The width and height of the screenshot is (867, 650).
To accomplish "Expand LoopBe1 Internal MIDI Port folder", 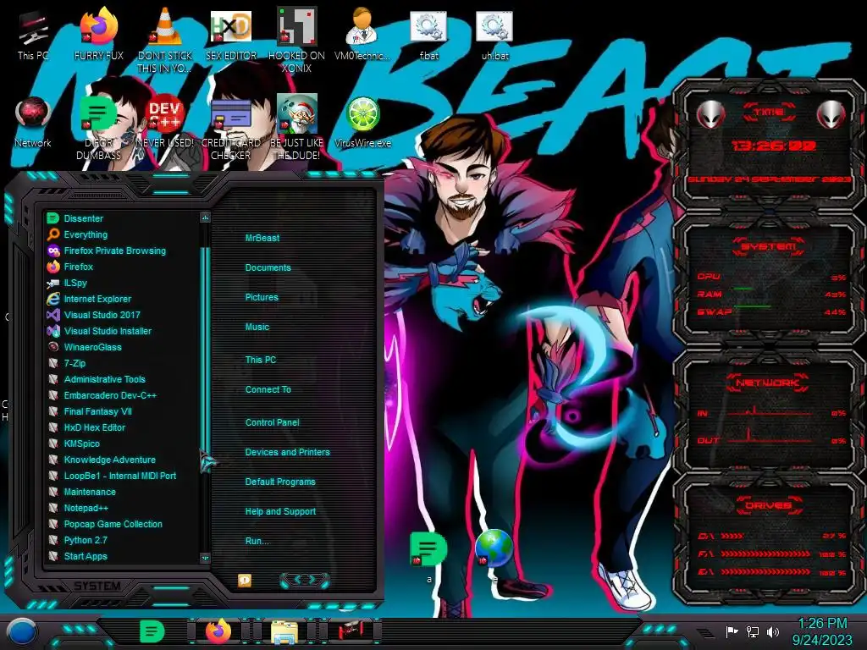I will pos(120,476).
